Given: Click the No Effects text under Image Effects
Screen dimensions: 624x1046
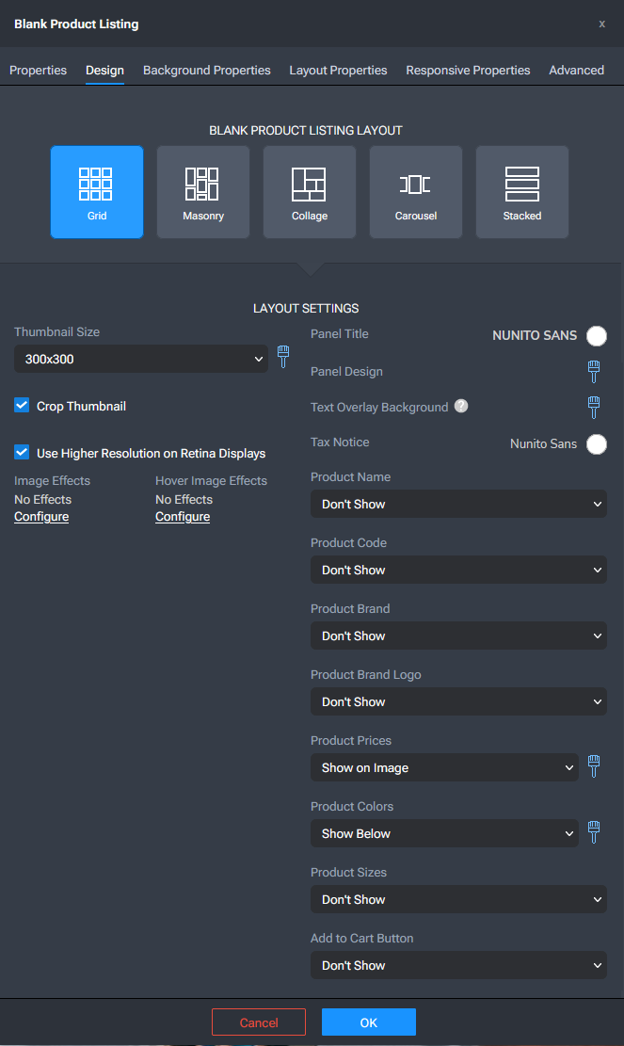Looking at the screenshot, I should click(42, 499).
